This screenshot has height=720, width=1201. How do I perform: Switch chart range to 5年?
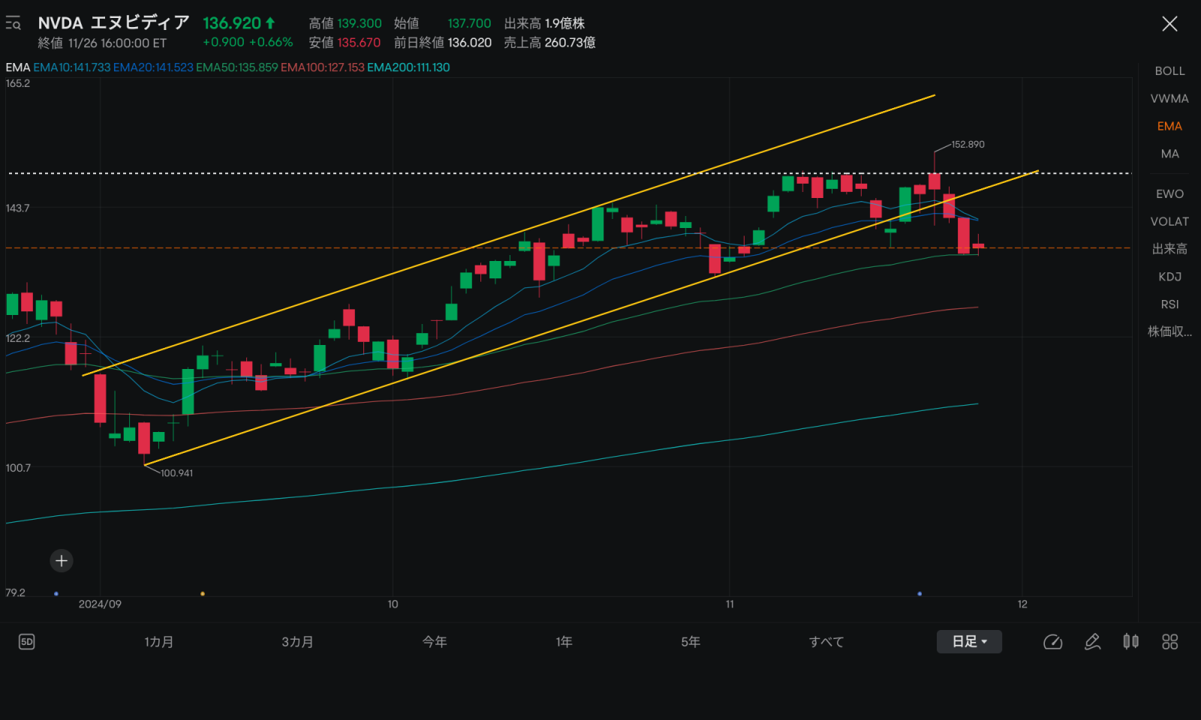point(691,642)
